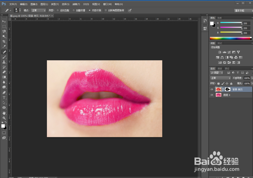Select the Sponge tool

[4, 87]
